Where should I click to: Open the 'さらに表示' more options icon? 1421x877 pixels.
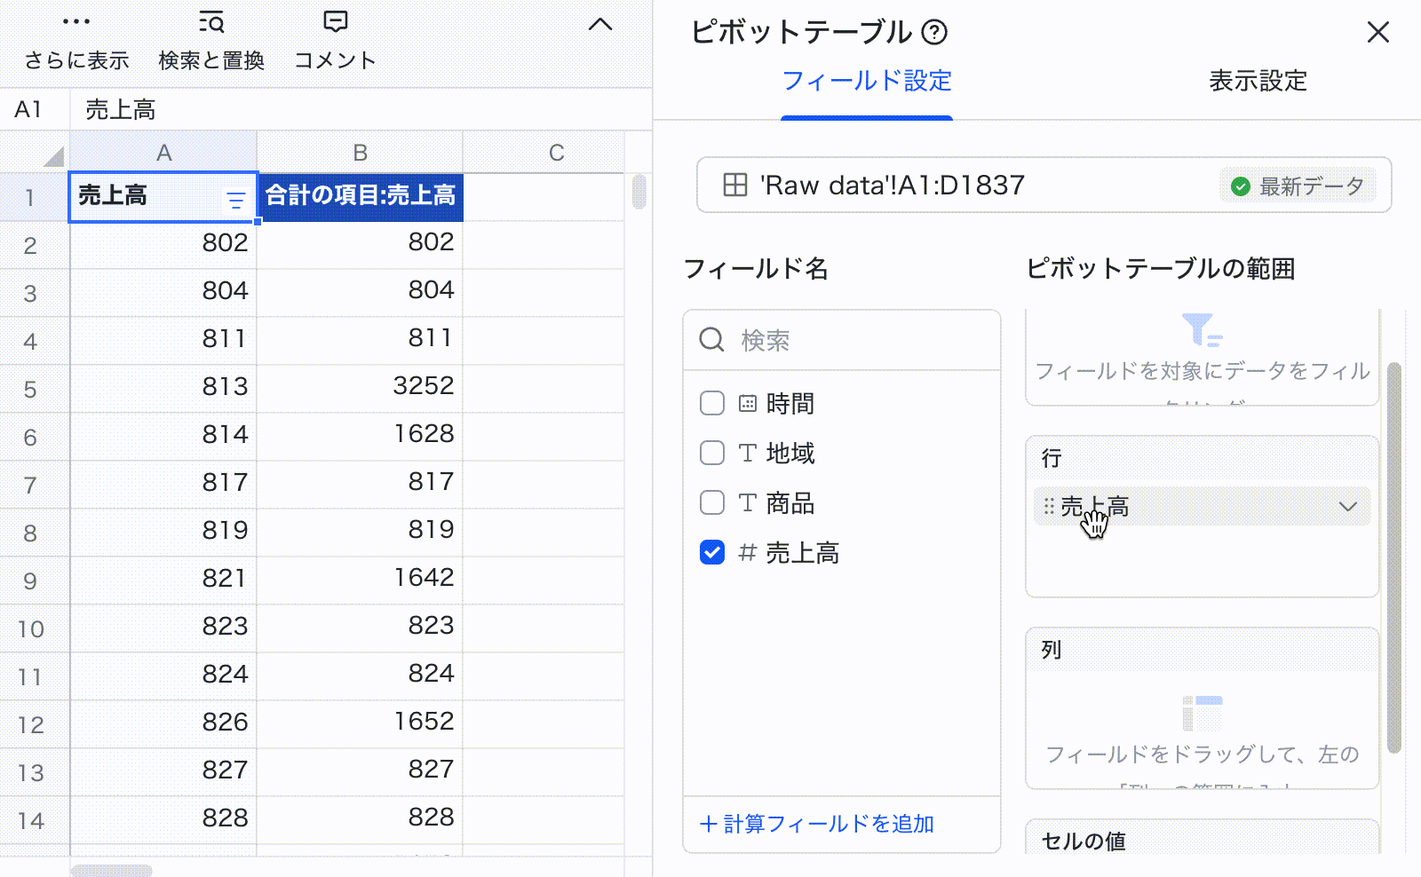[x=76, y=22]
